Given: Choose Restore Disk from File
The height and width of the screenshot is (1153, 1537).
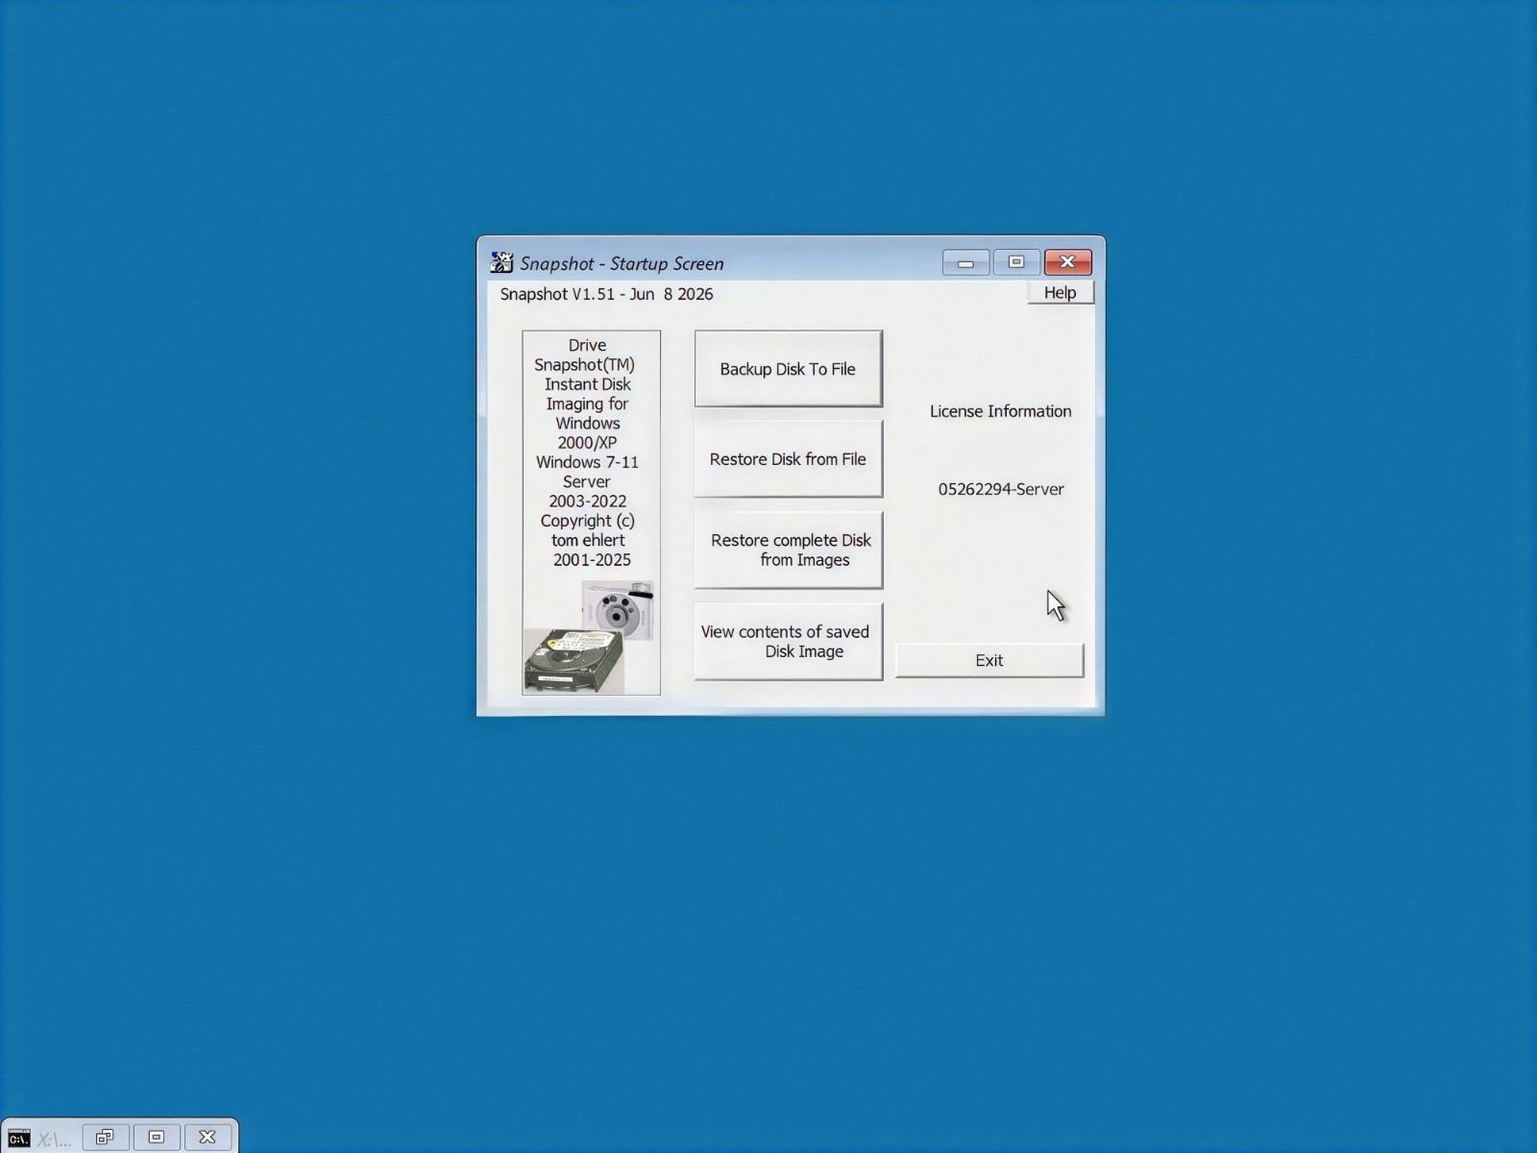Looking at the screenshot, I should [788, 459].
